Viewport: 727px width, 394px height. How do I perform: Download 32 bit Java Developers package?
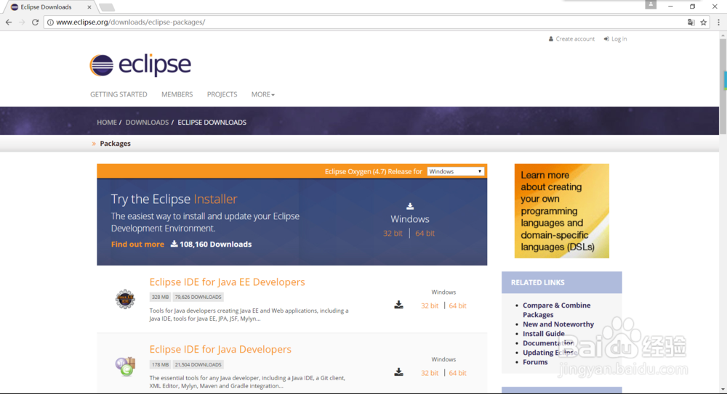[x=430, y=373]
